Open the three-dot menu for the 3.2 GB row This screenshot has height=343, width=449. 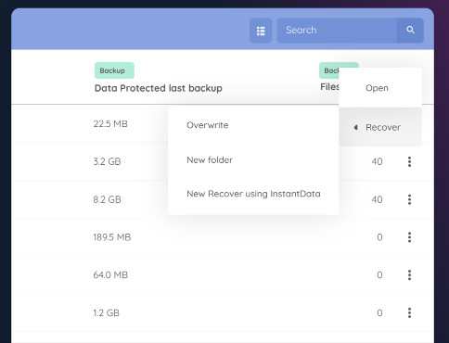[x=409, y=161]
